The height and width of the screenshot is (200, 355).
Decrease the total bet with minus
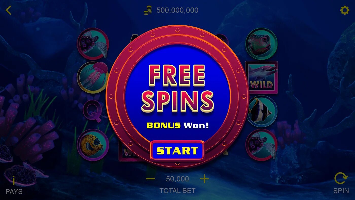(150, 179)
